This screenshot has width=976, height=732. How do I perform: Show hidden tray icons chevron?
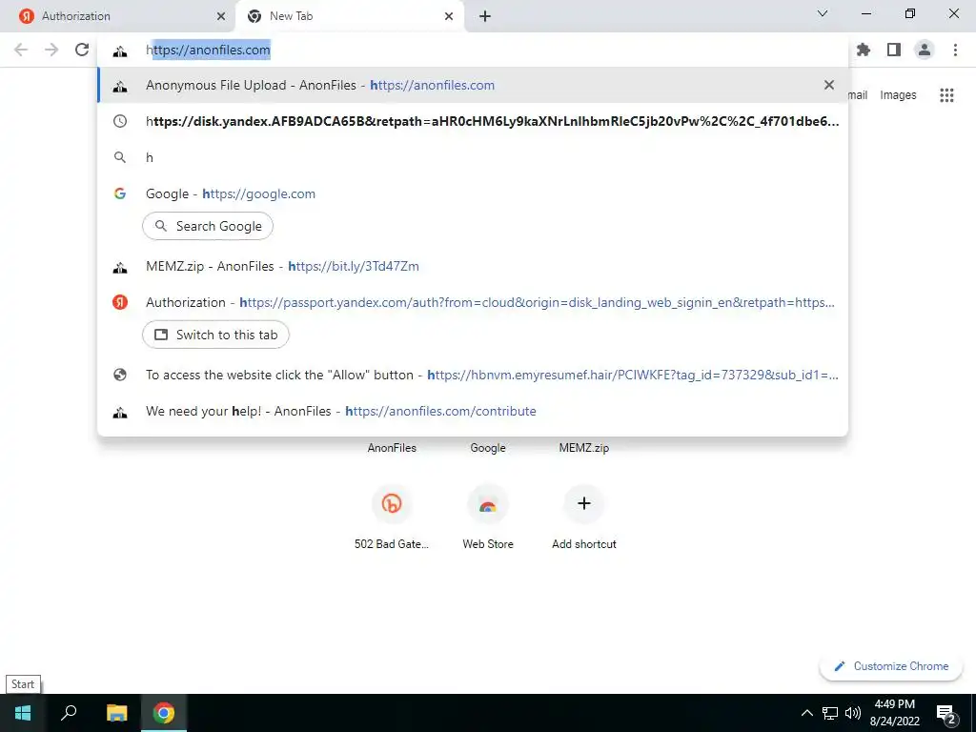(806, 713)
